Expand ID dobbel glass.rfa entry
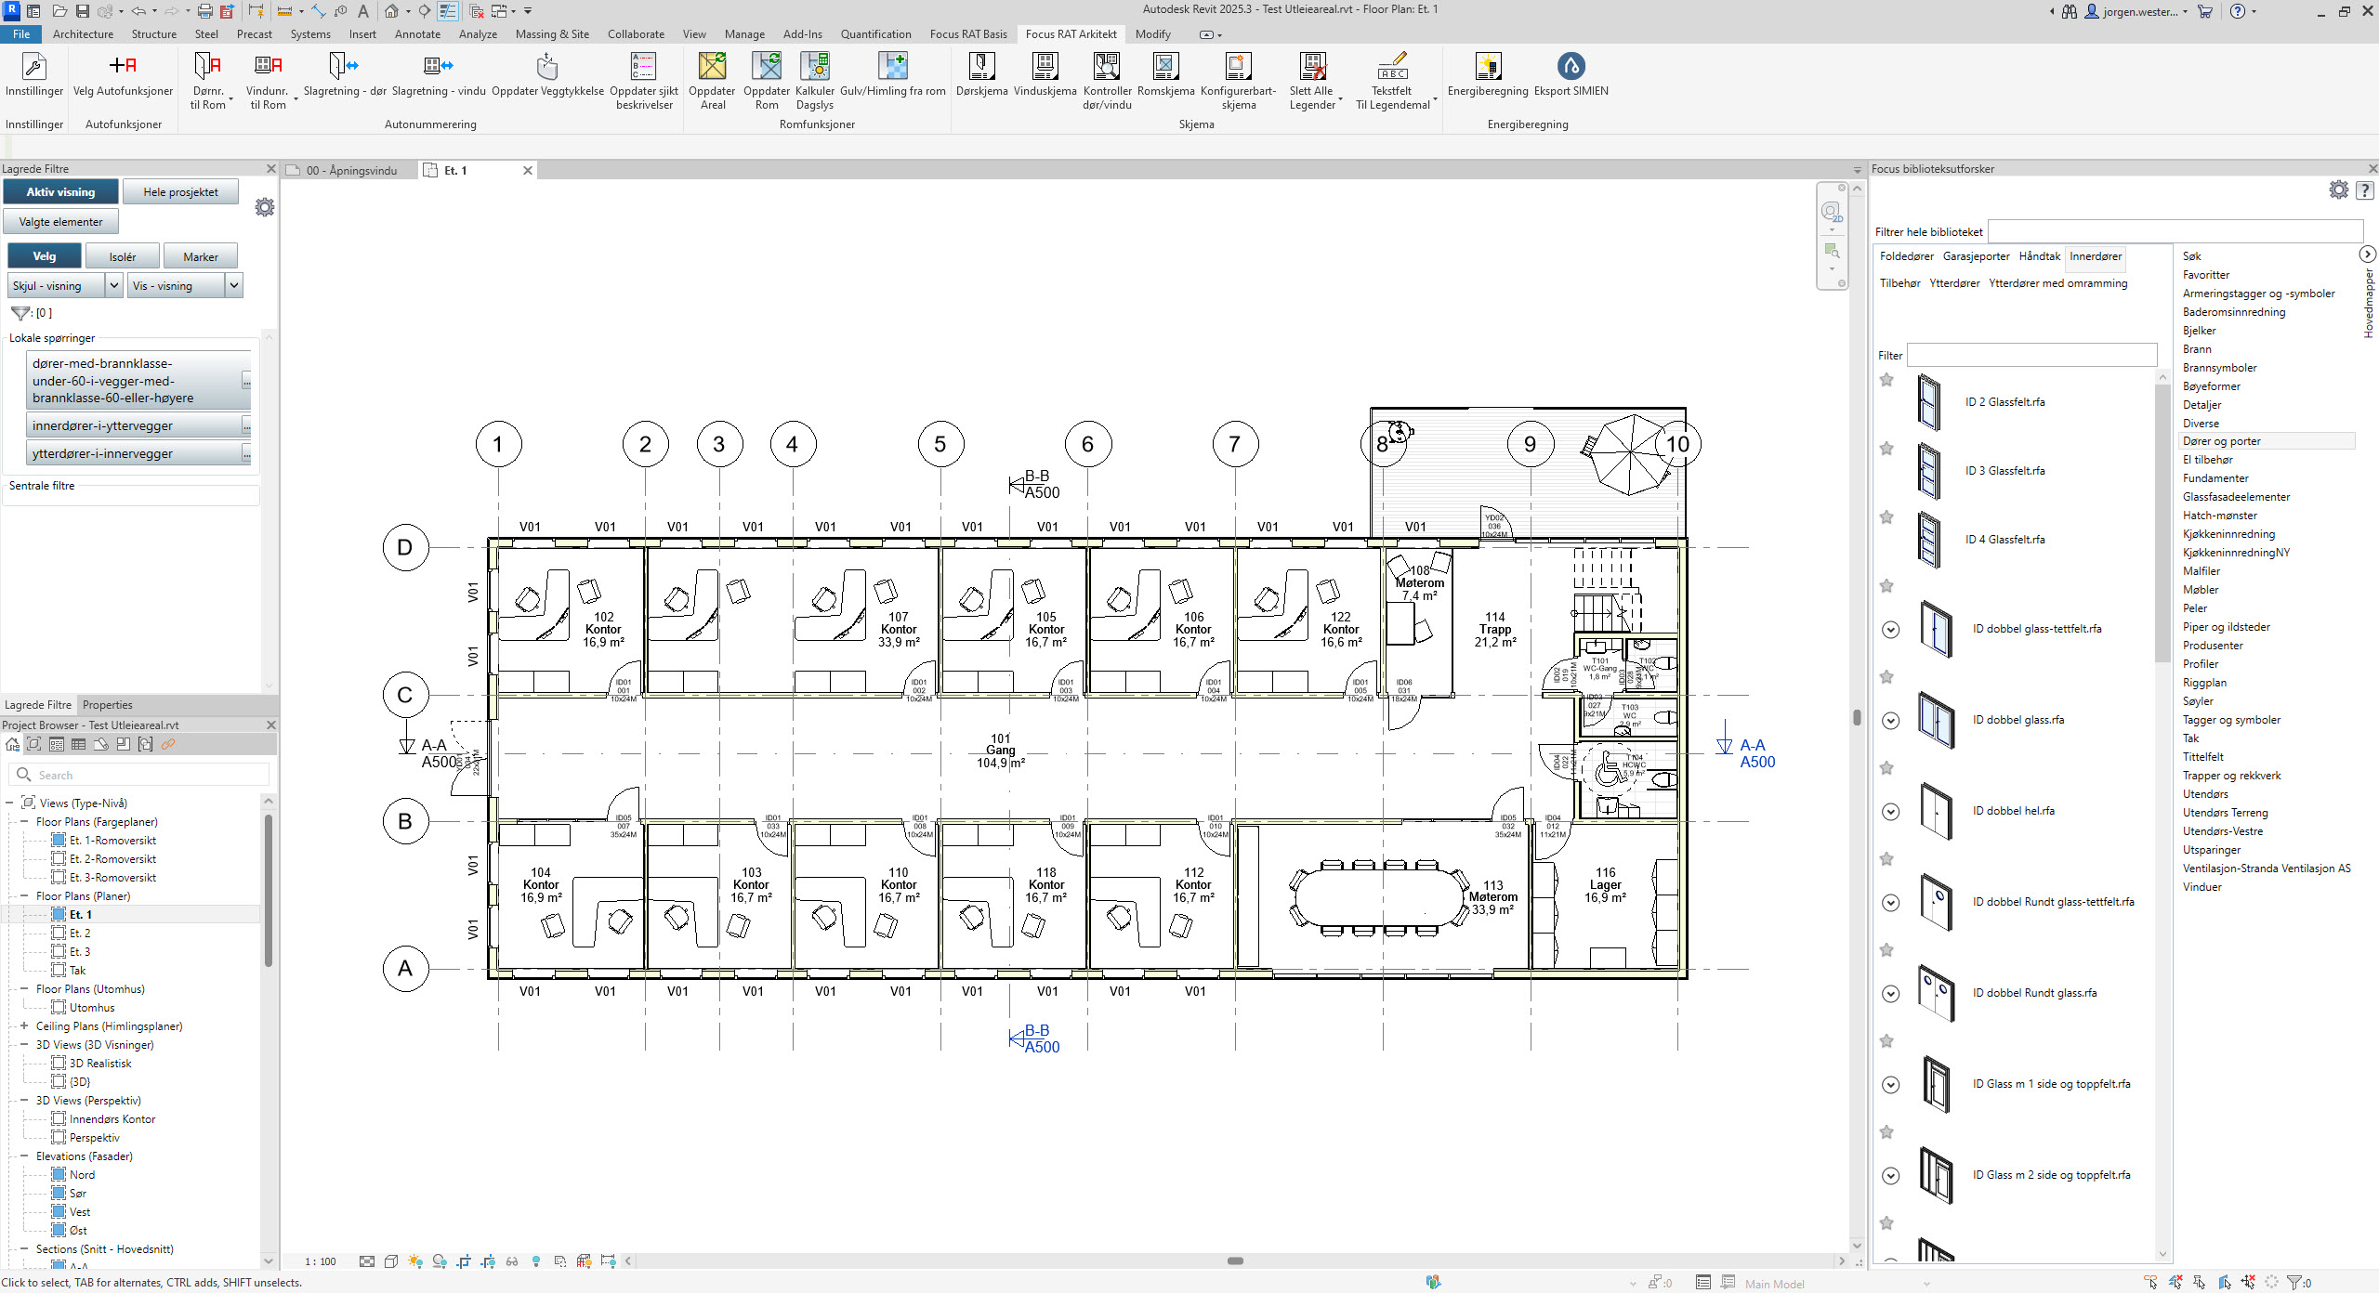 coord(1890,720)
